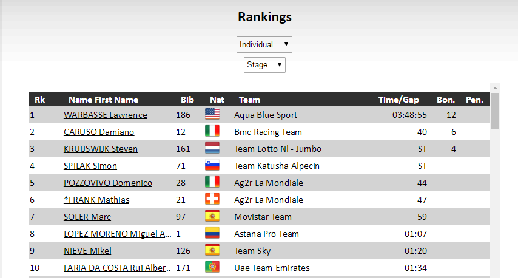
Task: Click the Colombian flag beside Lopez Moreno
Action: (x=212, y=233)
